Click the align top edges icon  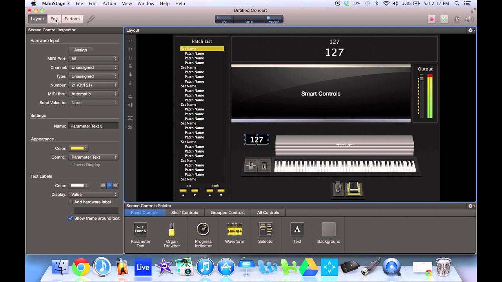[x=131, y=40]
